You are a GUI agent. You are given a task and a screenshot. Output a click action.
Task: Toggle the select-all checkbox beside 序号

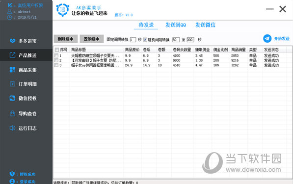(57, 50)
